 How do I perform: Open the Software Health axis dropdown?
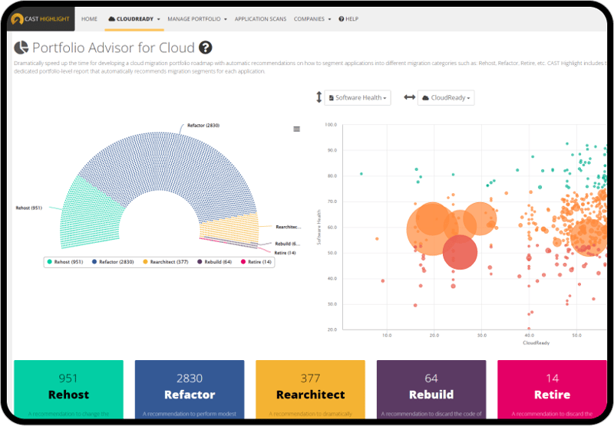coord(358,98)
